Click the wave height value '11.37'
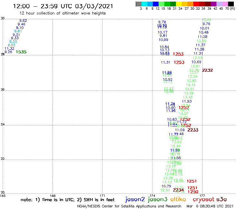This screenshot has width=238, height=209. coord(200,45)
